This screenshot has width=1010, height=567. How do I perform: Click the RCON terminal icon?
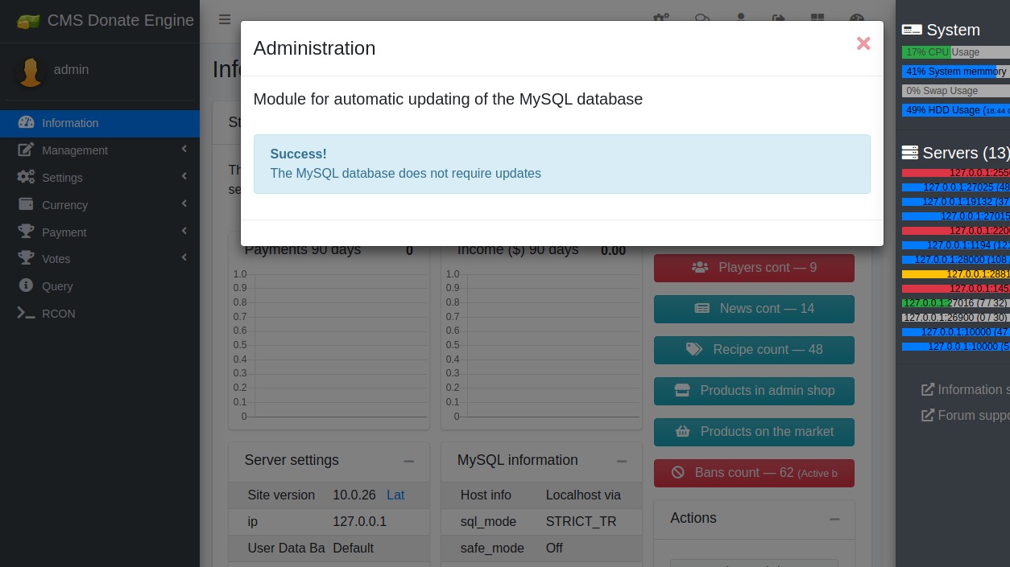tap(26, 313)
